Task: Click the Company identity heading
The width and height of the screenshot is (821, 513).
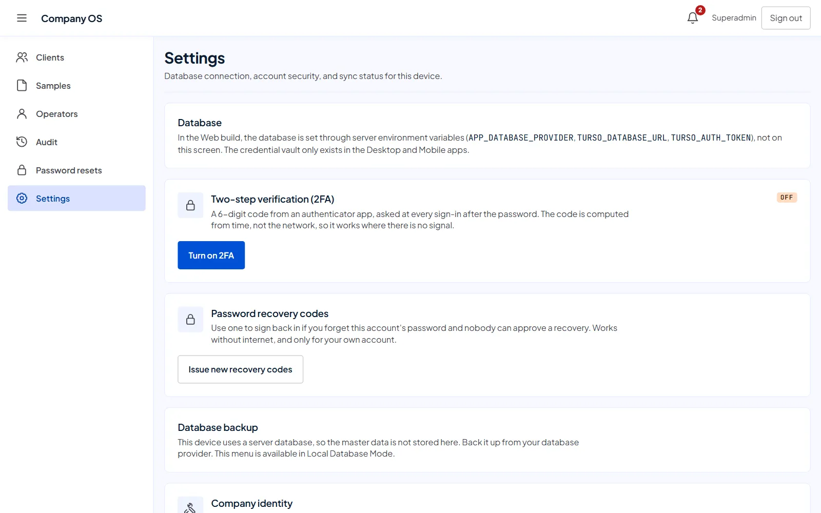Action: pos(252,504)
